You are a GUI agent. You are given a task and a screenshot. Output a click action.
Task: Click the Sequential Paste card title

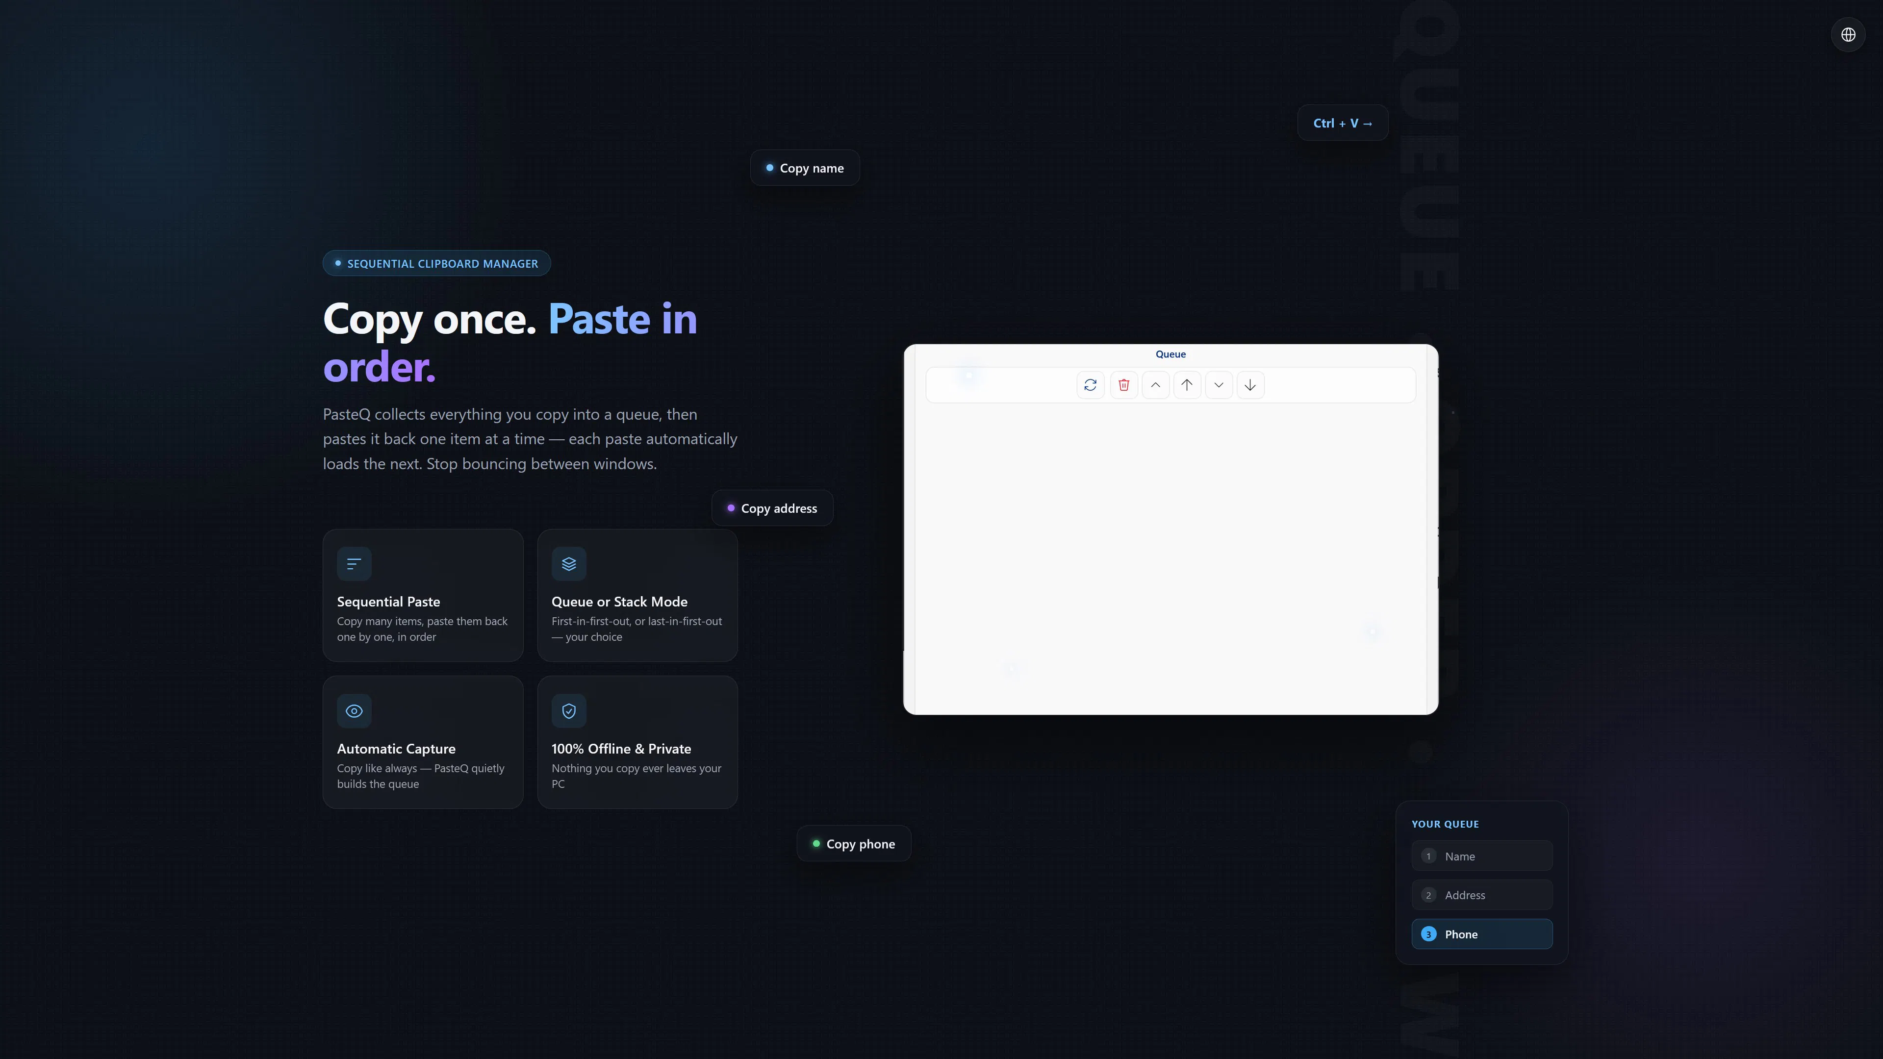(388, 602)
